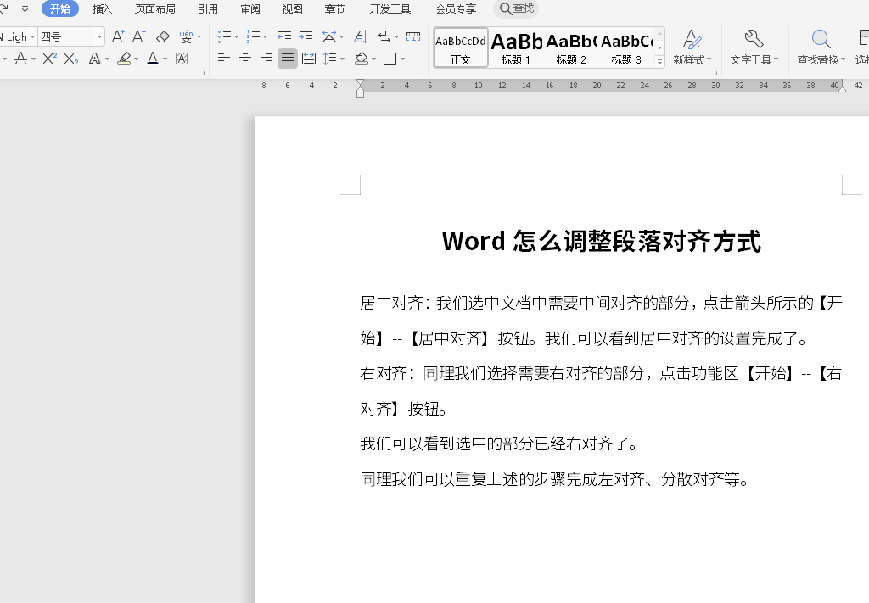869x603 pixels.
Task: Open the font name dropdown
Action: 33,37
